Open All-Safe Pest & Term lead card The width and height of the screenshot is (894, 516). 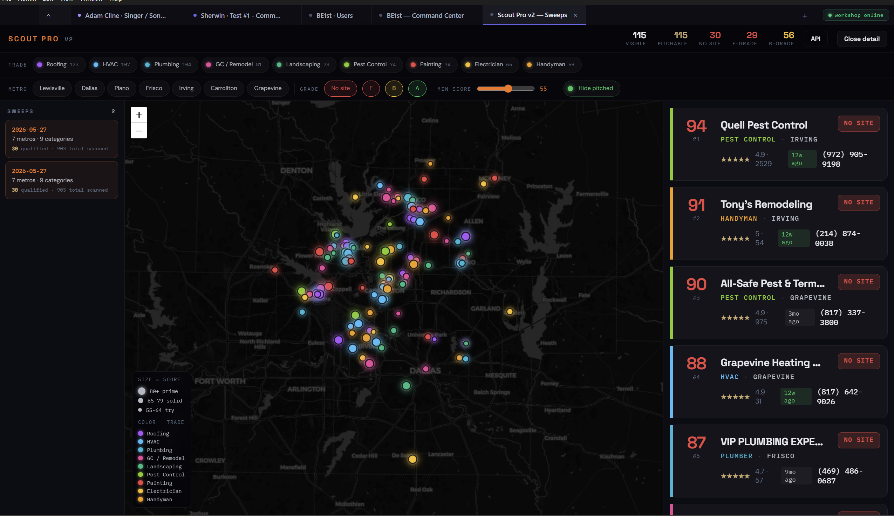(x=778, y=303)
